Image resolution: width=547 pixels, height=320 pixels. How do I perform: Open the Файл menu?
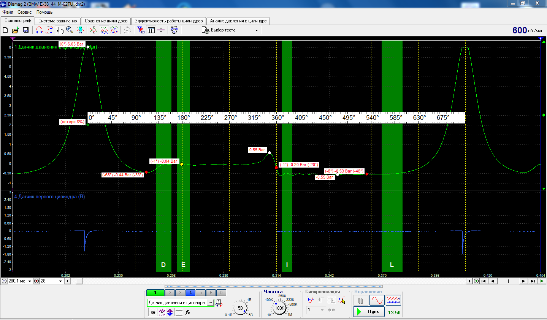coord(8,12)
